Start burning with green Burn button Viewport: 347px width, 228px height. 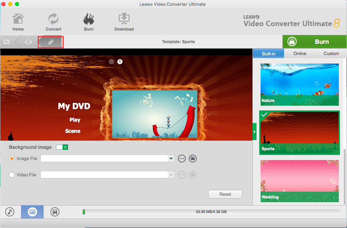click(x=314, y=41)
